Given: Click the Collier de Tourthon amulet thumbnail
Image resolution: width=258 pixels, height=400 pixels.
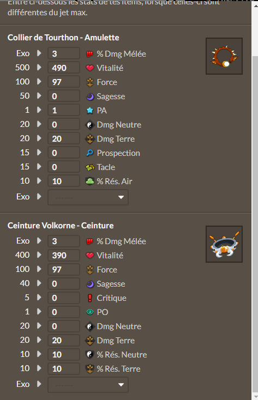Looking at the screenshot, I should (x=224, y=56).
